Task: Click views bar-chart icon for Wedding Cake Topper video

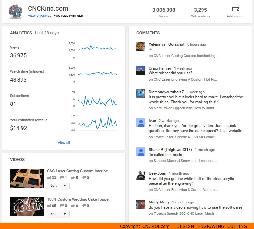Action: (x=49, y=206)
